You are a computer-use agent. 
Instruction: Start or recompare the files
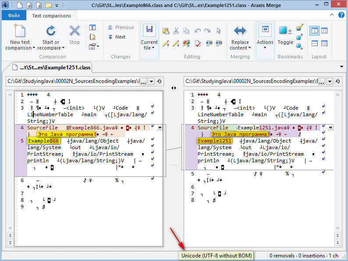coord(51,37)
